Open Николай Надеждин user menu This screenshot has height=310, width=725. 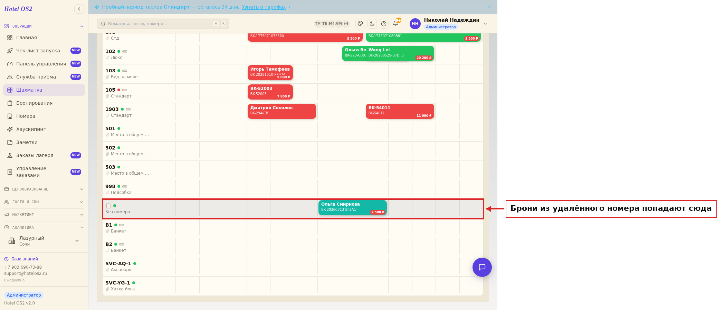pos(451,23)
